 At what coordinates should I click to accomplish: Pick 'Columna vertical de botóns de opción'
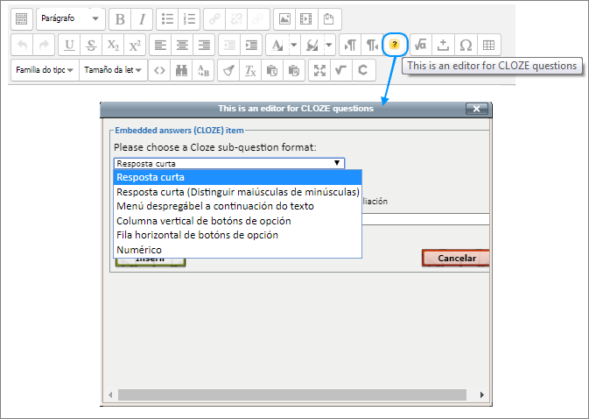pyautogui.click(x=204, y=221)
